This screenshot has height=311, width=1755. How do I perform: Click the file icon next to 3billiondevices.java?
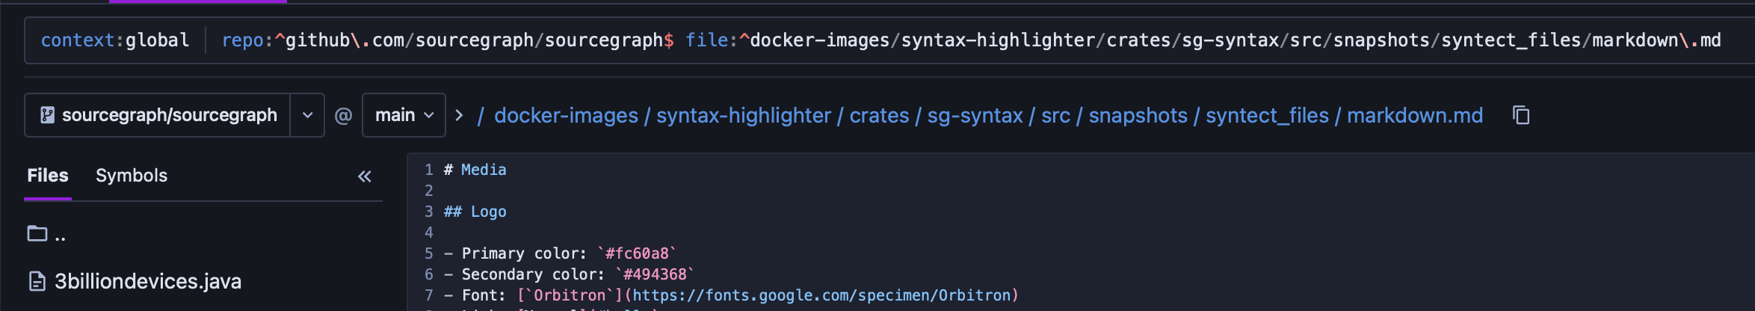(x=37, y=282)
